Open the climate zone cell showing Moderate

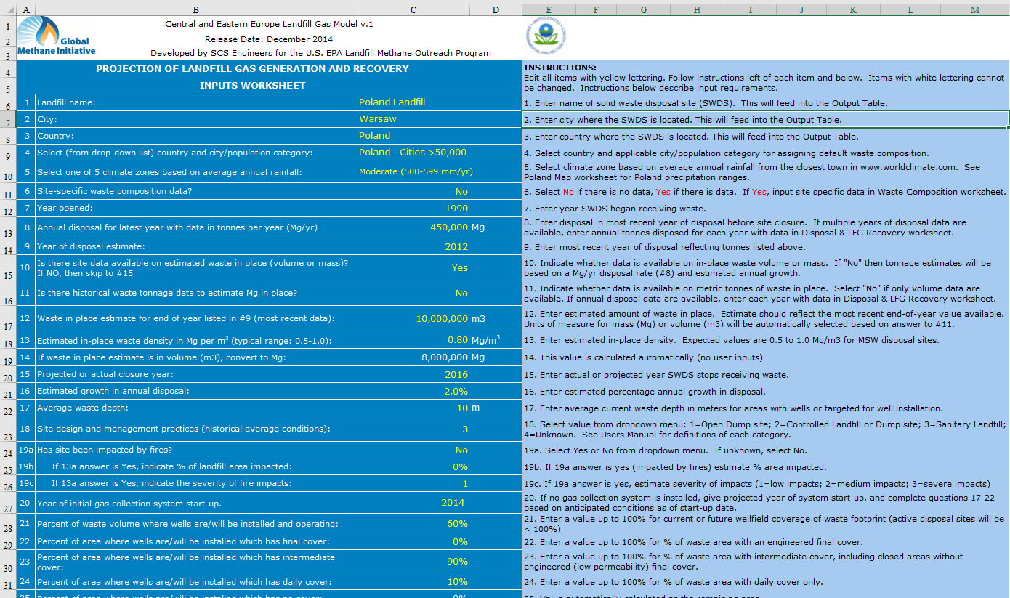[x=416, y=172]
